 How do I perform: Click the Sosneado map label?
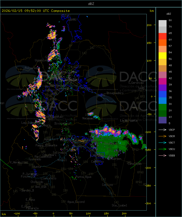[x=35, y=159]
